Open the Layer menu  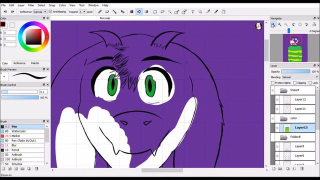(x=21, y=5)
